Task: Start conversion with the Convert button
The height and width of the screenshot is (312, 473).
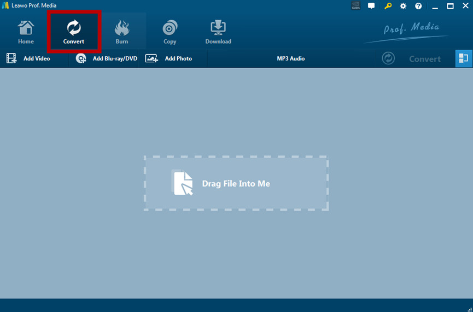Action: (x=425, y=59)
